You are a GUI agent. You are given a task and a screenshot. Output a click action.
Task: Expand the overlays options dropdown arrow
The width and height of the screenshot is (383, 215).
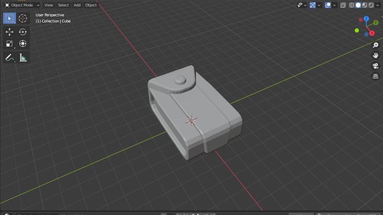334,5
